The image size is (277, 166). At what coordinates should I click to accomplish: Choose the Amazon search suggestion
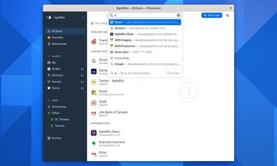tap(145, 28)
